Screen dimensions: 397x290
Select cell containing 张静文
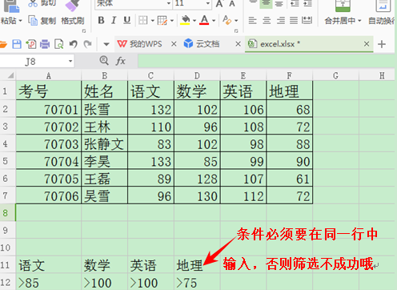click(104, 144)
